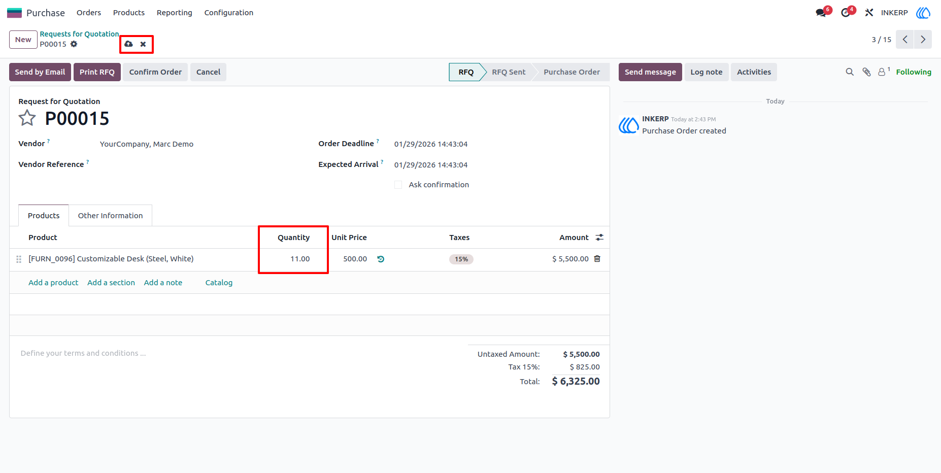Click the Following button
Screen dimensions: 941x473
point(914,72)
